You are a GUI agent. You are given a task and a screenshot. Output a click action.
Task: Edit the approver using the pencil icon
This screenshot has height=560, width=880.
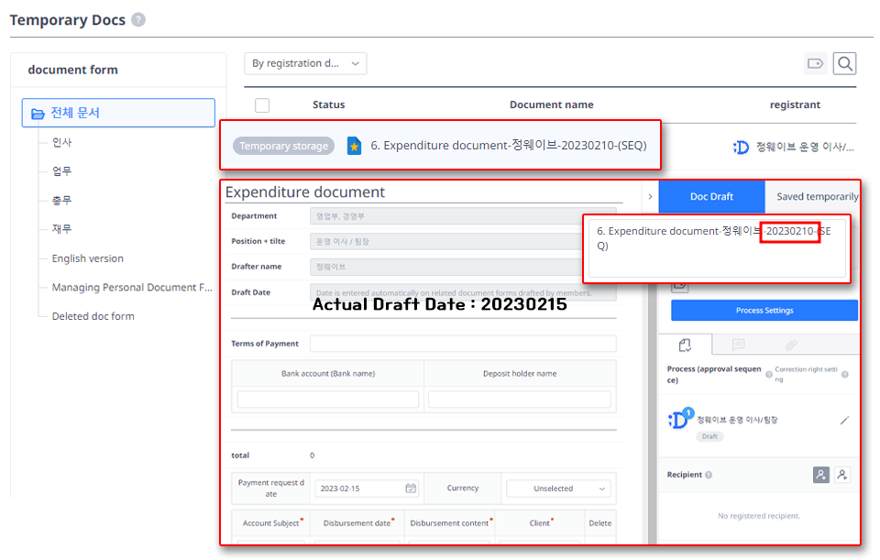tap(845, 421)
